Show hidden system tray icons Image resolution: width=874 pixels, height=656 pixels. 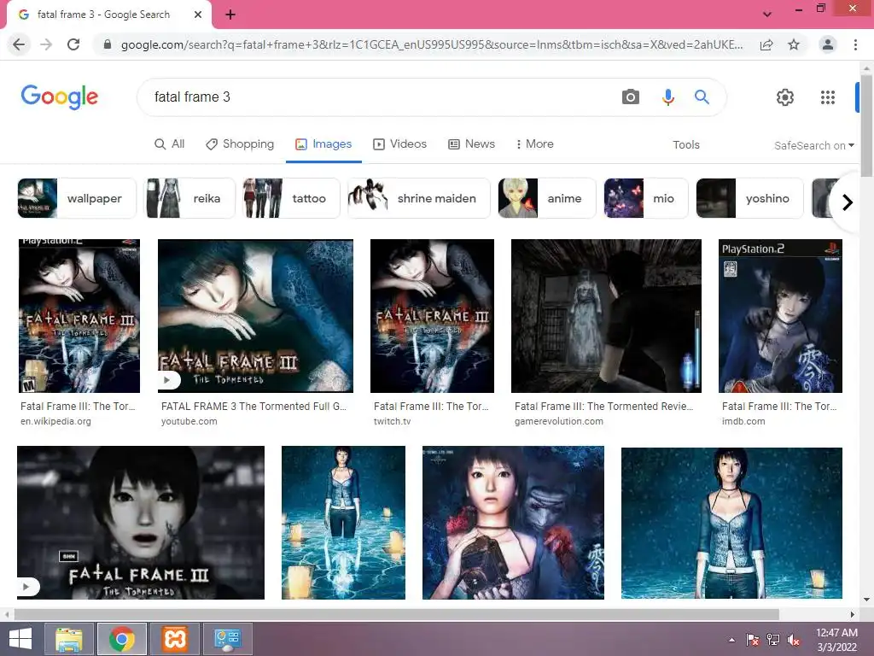731,640
